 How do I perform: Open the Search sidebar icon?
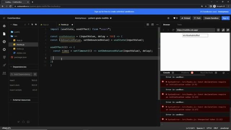click(4, 42)
